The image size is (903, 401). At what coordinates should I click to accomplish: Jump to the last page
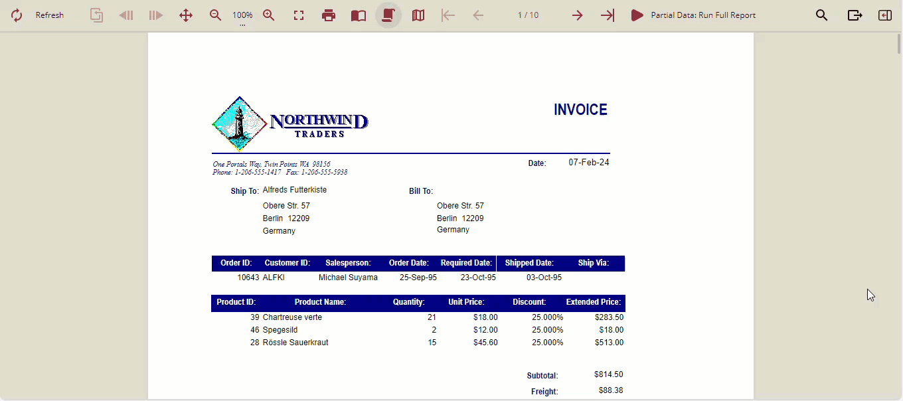(608, 15)
